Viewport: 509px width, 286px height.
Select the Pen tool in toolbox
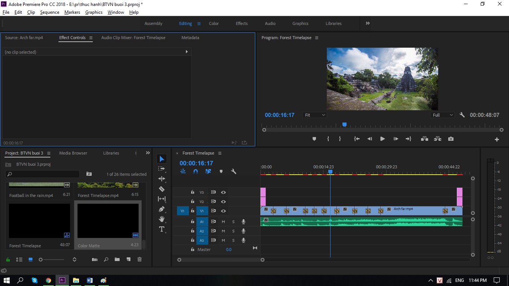pos(162,209)
